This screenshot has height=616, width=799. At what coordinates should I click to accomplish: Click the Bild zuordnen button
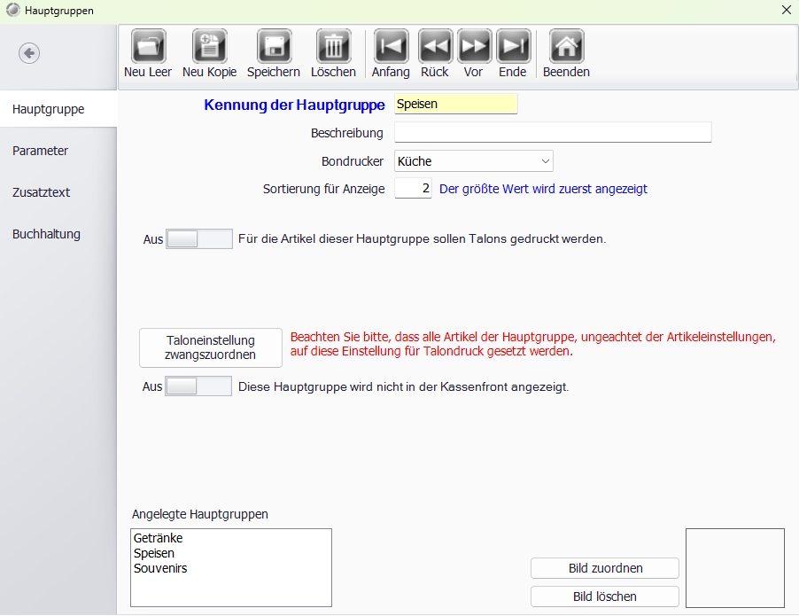pos(605,568)
